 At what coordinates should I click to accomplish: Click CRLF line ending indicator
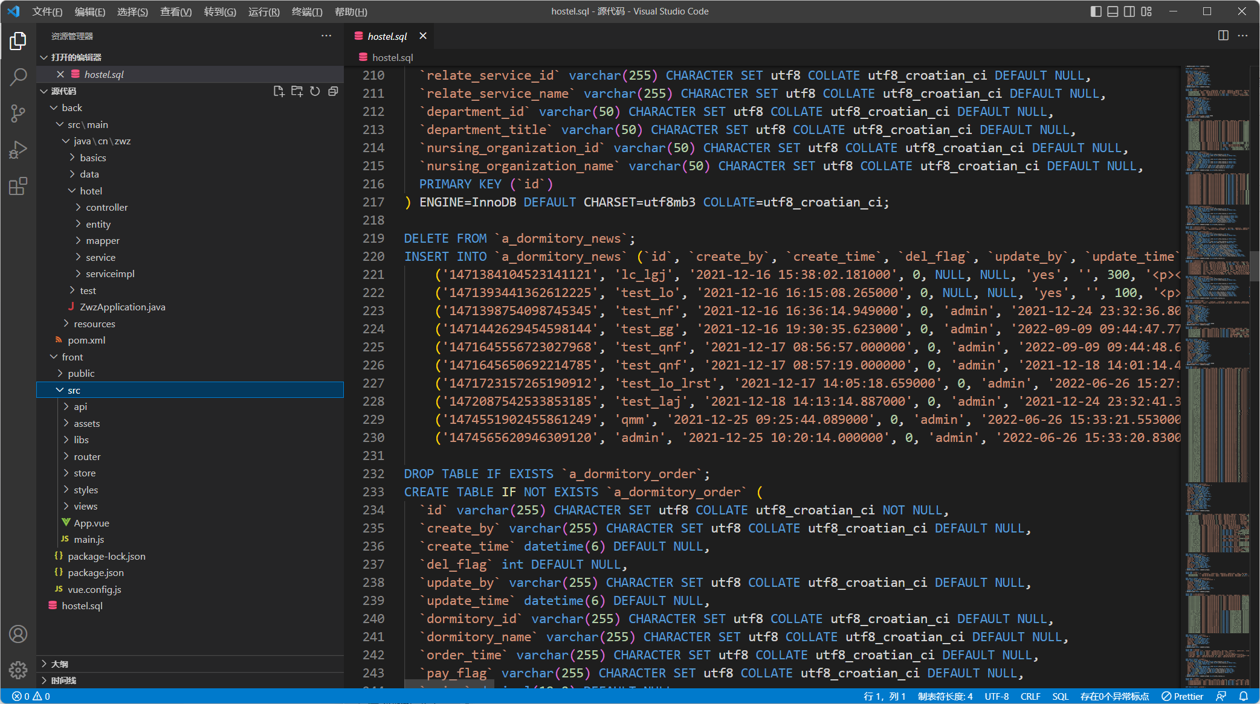(1030, 696)
